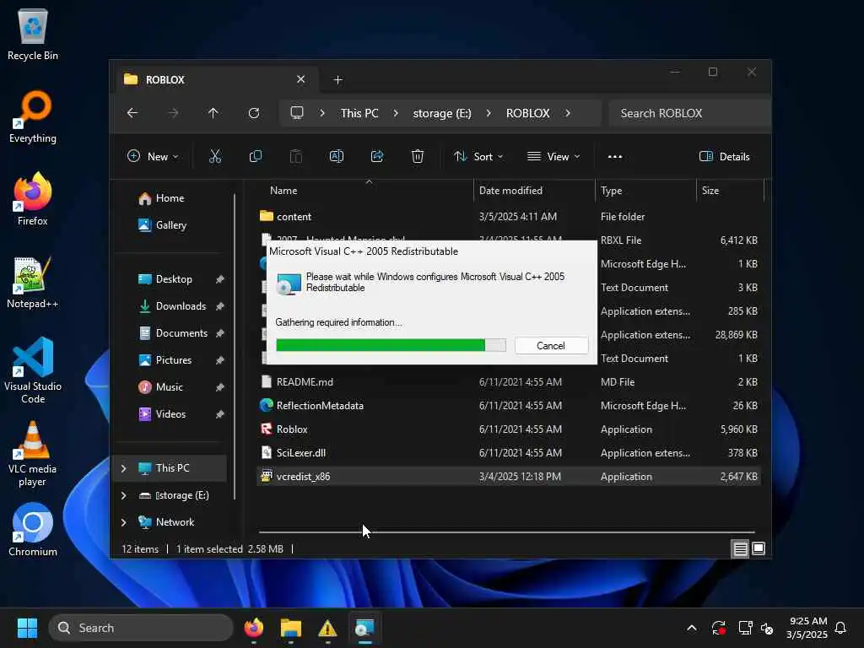Open Downloads in quick access

click(x=181, y=306)
